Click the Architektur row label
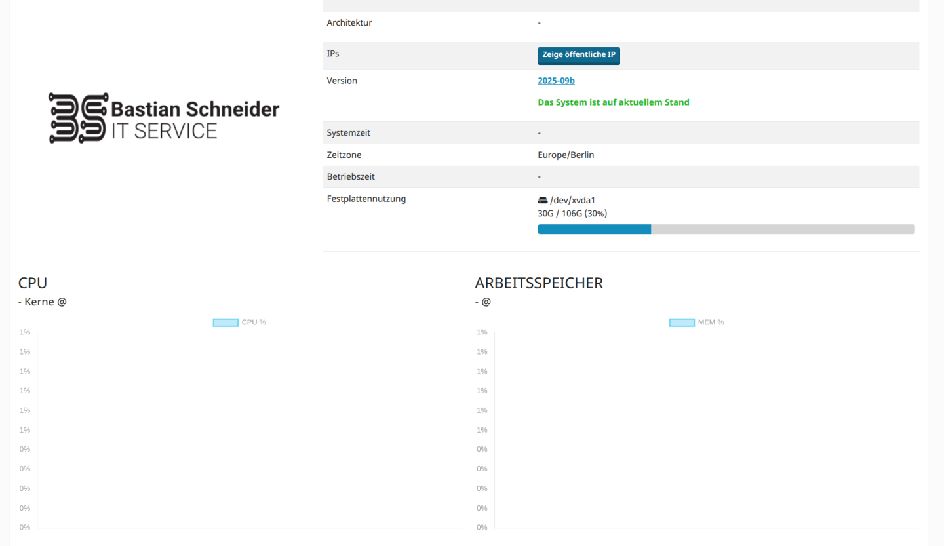Image resolution: width=944 pixels, height=546 pixels. (x=349, y=23)
